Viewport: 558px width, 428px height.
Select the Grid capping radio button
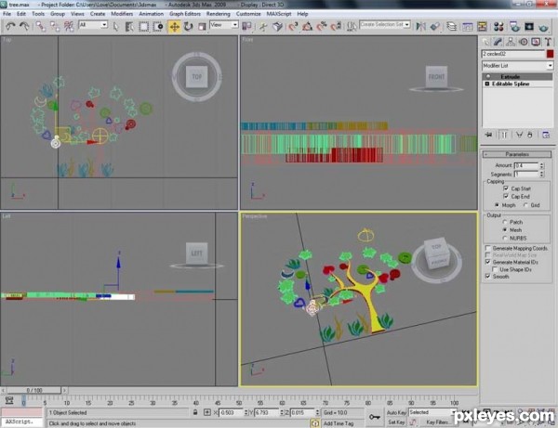coord(525,205)
